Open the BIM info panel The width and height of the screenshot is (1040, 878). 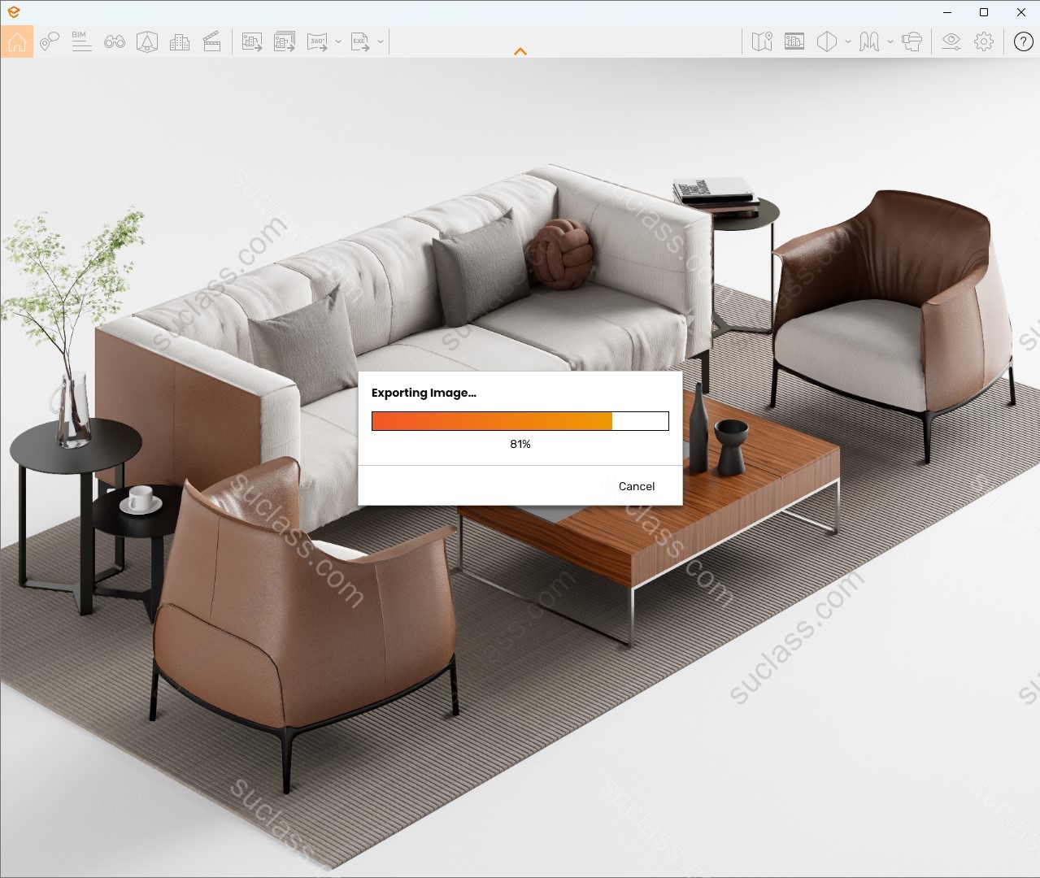point(81,41)
